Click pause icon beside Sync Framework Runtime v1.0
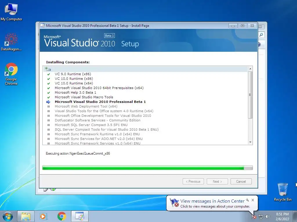The width and height of the screenshot is (297, 222). 48,134
